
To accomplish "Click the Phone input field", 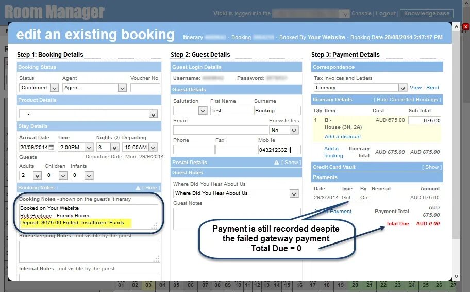I will pyautogui.click(x=194, y=150).
